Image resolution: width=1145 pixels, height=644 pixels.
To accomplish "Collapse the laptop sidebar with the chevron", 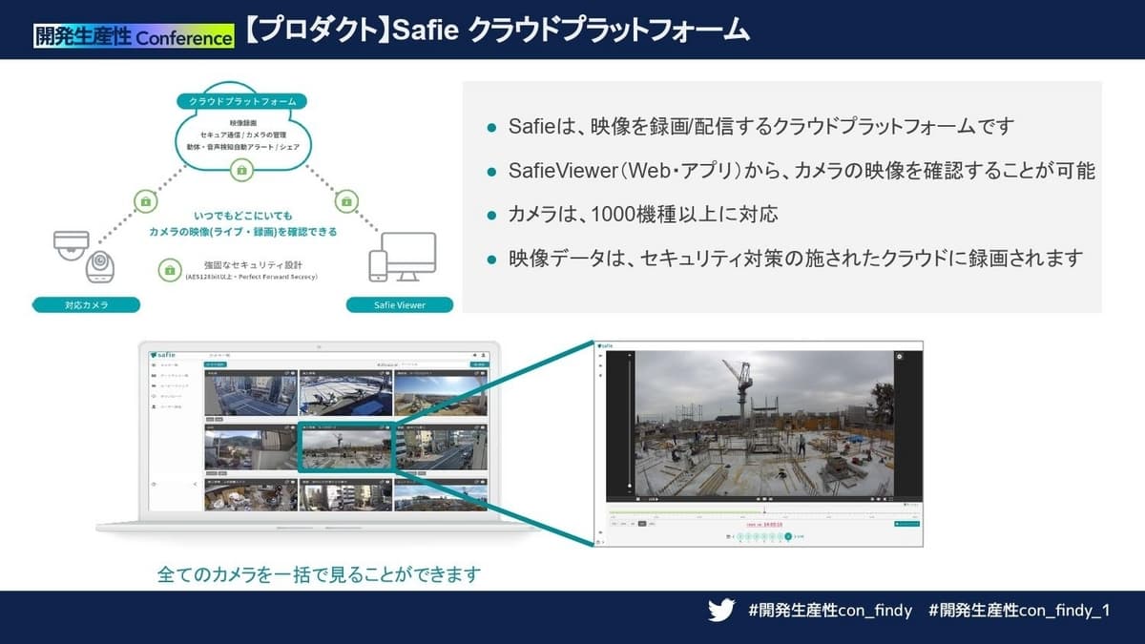I will coord(195,485).
